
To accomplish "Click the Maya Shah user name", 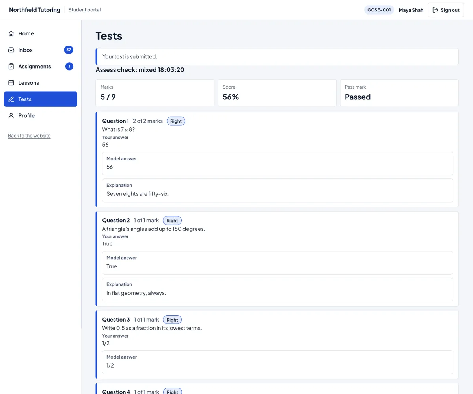I will [x=411, y=10].
